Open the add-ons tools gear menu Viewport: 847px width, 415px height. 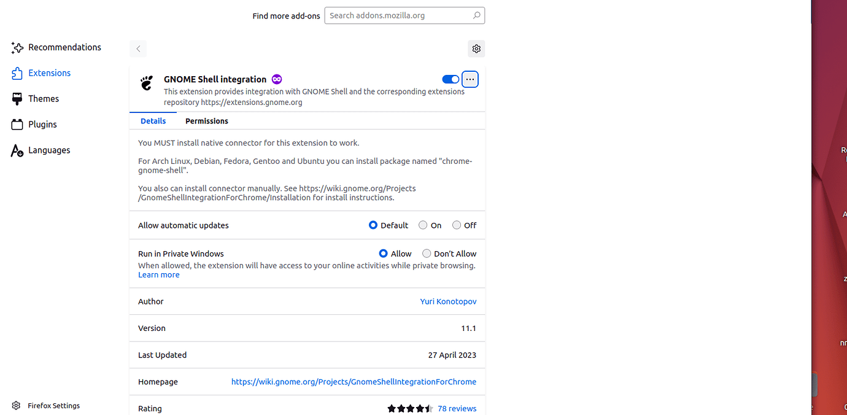tap(476, 48)
